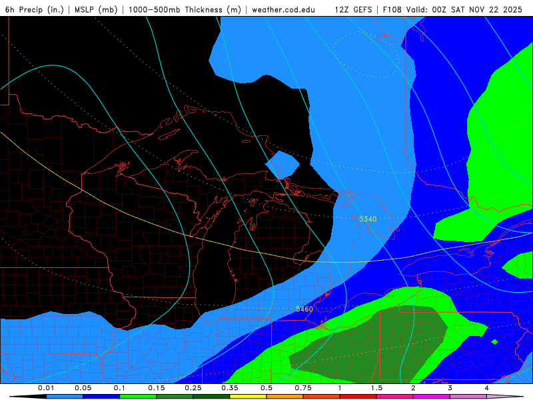Viewport: 533px width, 400px height.
Task: Select the '1000-500mb Thickness (m)' label
Action: coord(185,9)
